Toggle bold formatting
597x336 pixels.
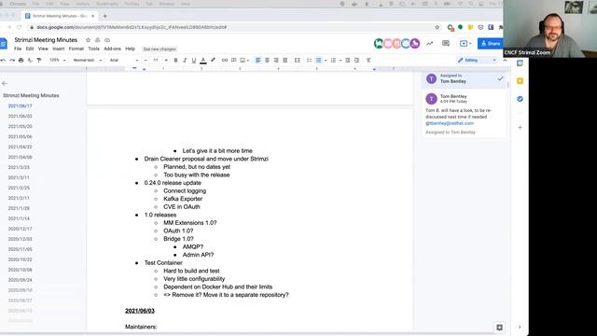175,60
